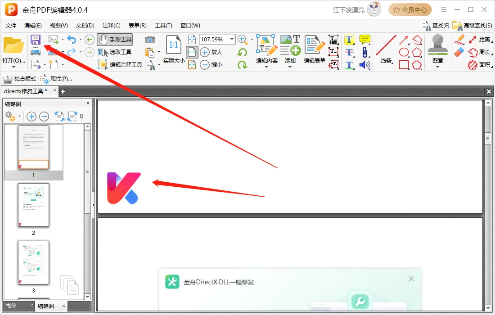The image size is (495, 315).
Task: Select the page 2 thumbnail
Action: tap(33, 205)
